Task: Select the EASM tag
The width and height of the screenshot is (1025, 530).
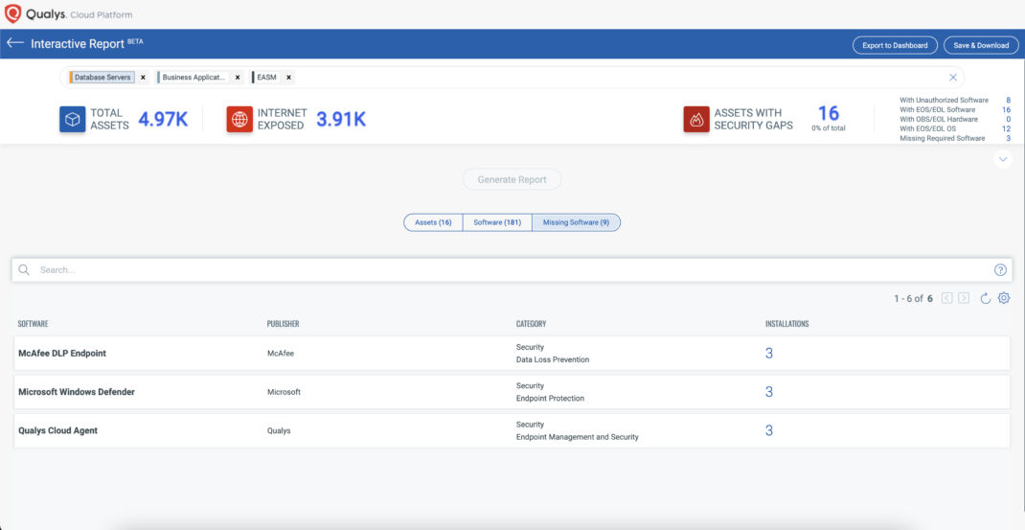Action: [x=266, y=78]
